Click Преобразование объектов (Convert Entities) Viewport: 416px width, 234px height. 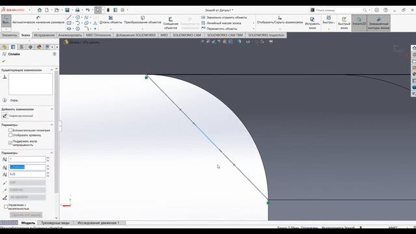click(142, 20)
